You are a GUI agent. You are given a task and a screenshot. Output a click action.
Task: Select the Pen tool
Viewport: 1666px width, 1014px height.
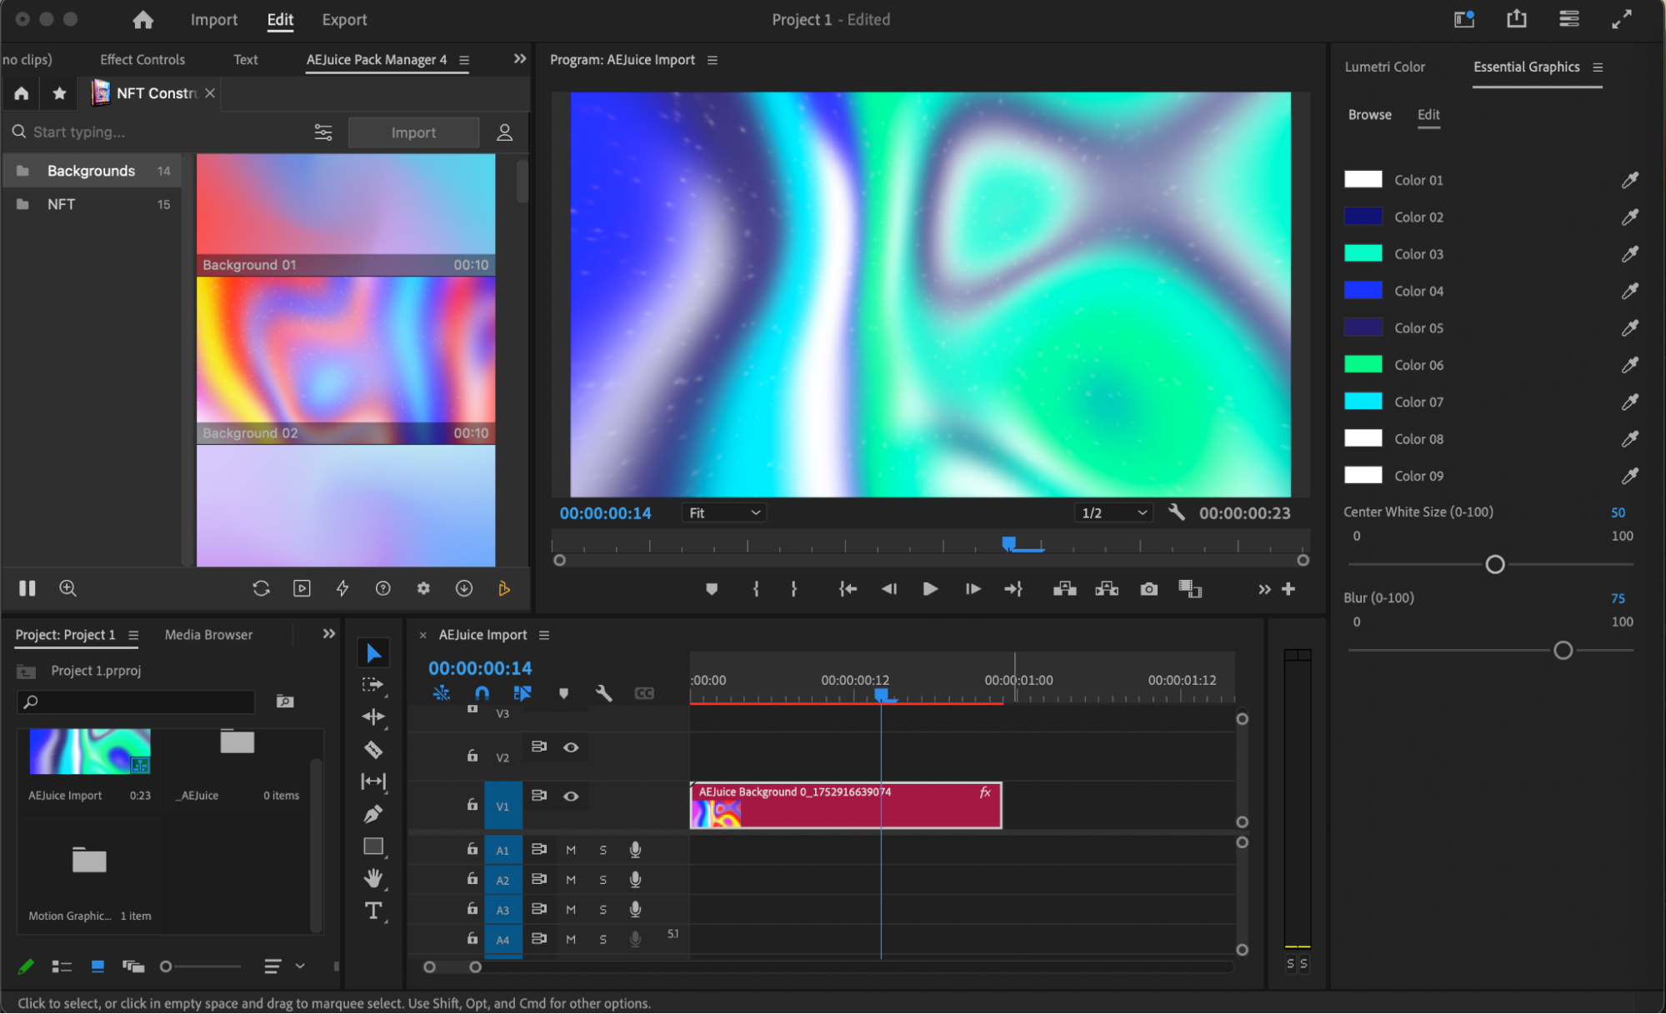click(x=373, y=814)
